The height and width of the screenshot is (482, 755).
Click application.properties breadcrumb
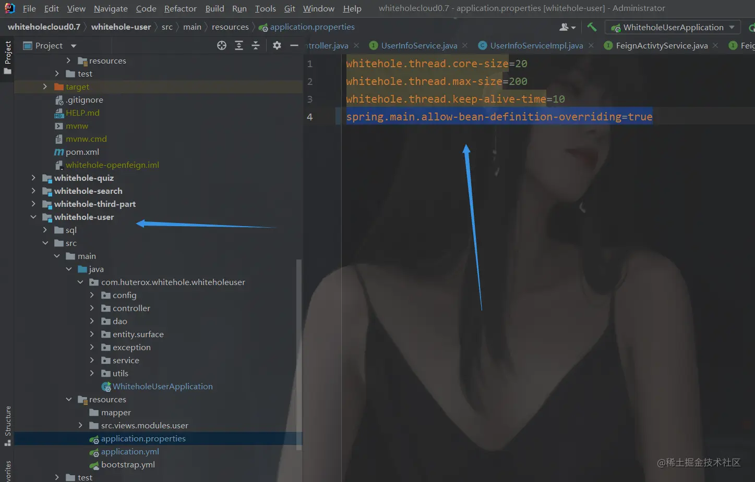pyautogui.click(x=307, y=27)
